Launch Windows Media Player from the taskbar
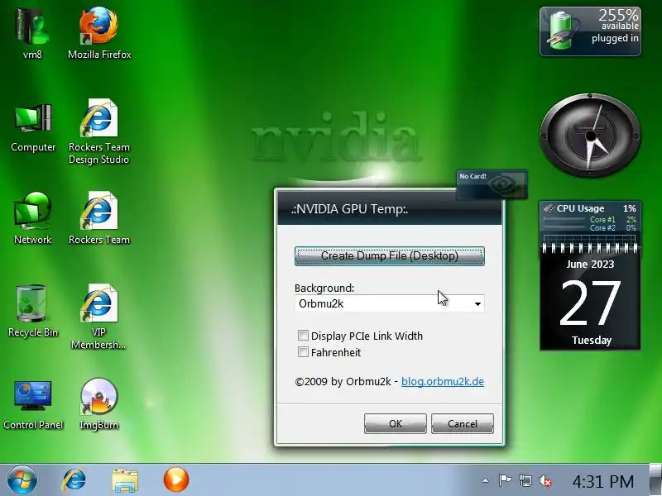Screen dimensions: 662x496 [176, 479]
